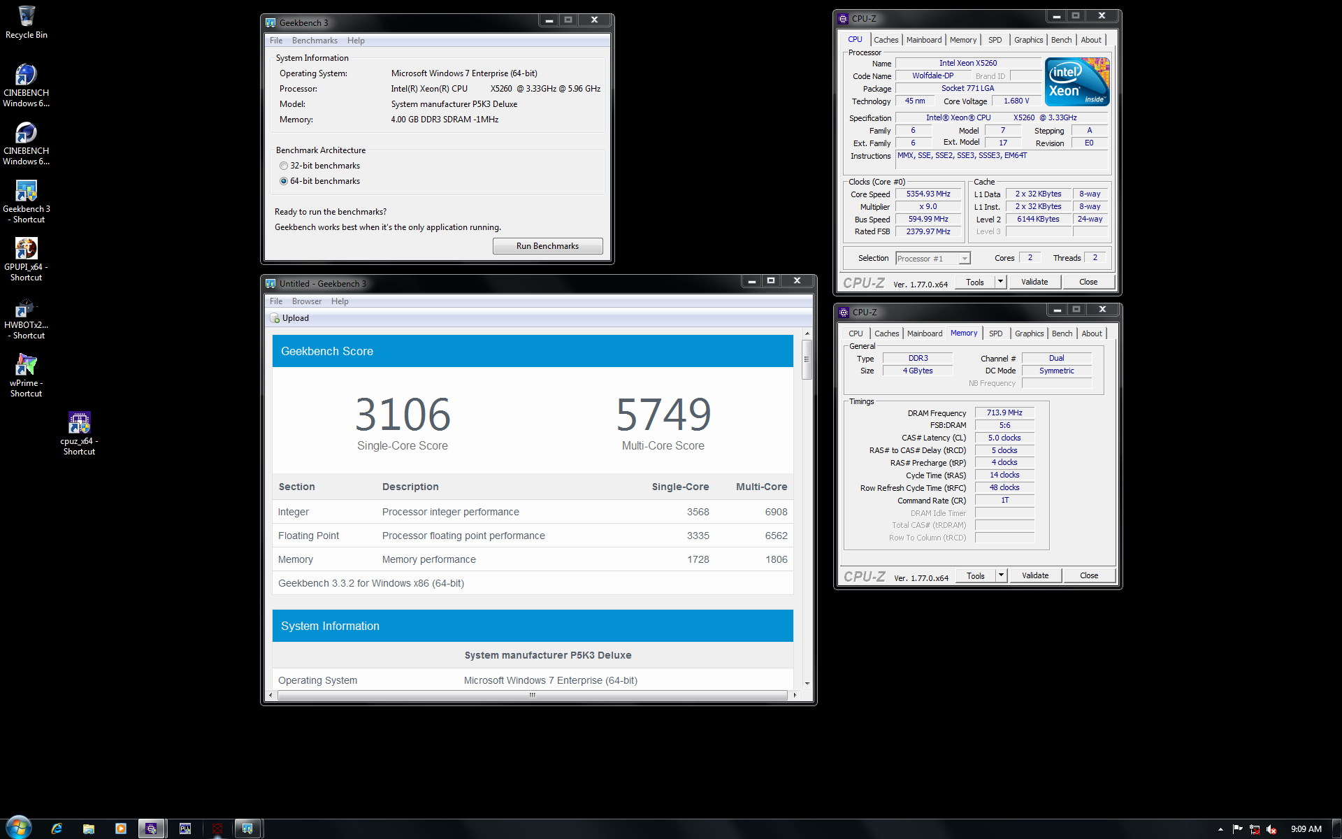Click the DRAM Frequency 713.9 MHz value
The image size is (1342, 839).
1004,413
